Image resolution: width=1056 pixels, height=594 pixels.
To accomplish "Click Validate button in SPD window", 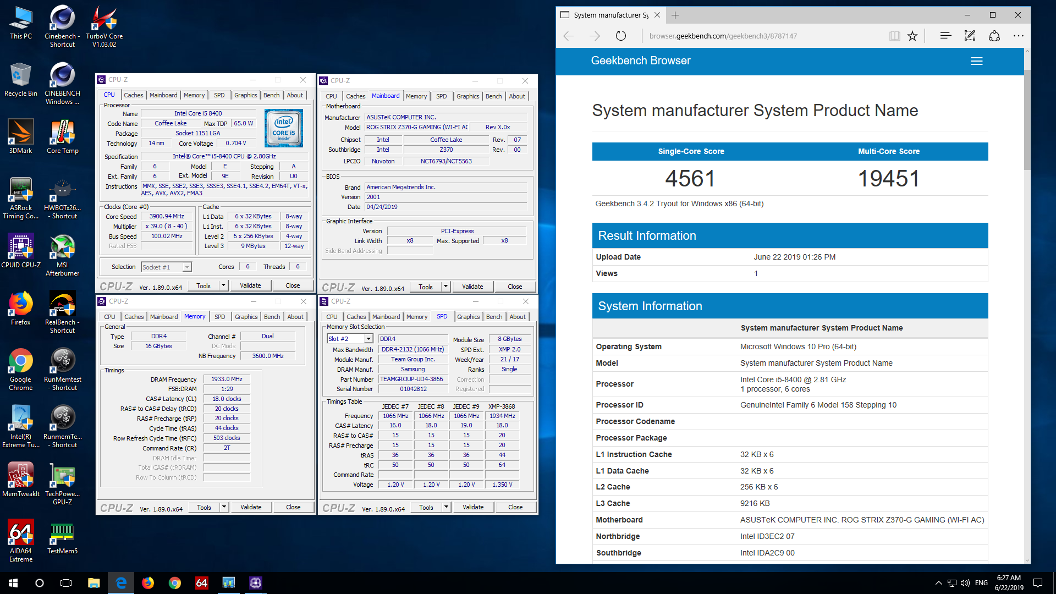I will (x=473, y=507).
